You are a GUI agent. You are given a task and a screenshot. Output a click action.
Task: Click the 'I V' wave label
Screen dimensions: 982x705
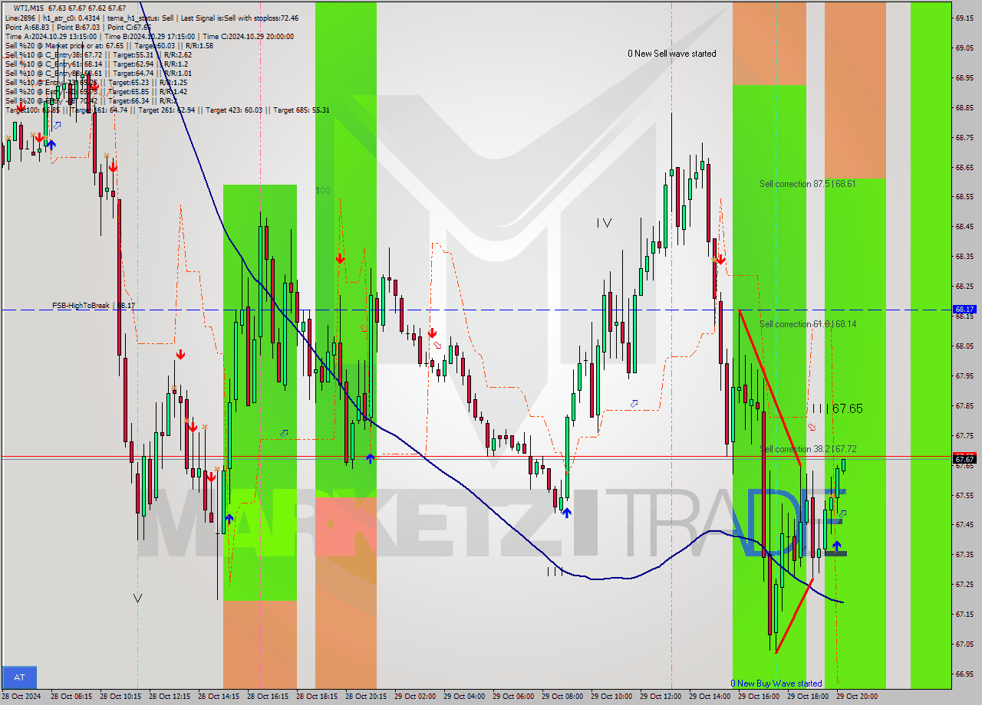click(605, 223)
